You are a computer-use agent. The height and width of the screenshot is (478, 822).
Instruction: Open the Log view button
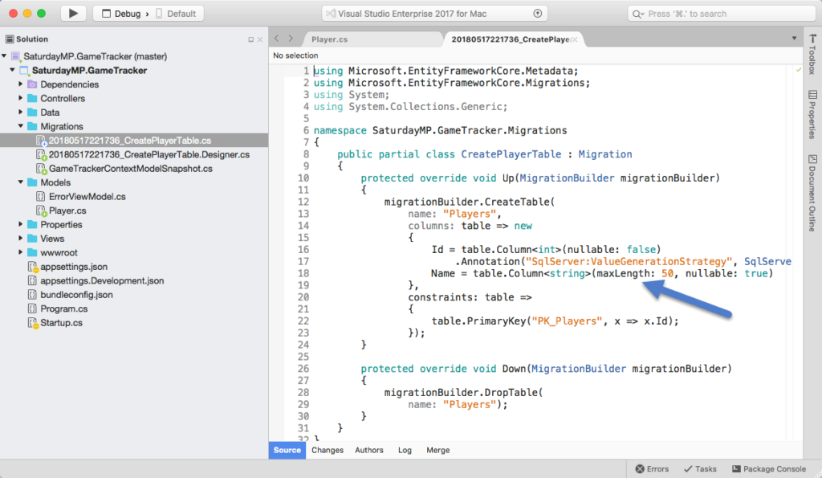click(405, 451)
